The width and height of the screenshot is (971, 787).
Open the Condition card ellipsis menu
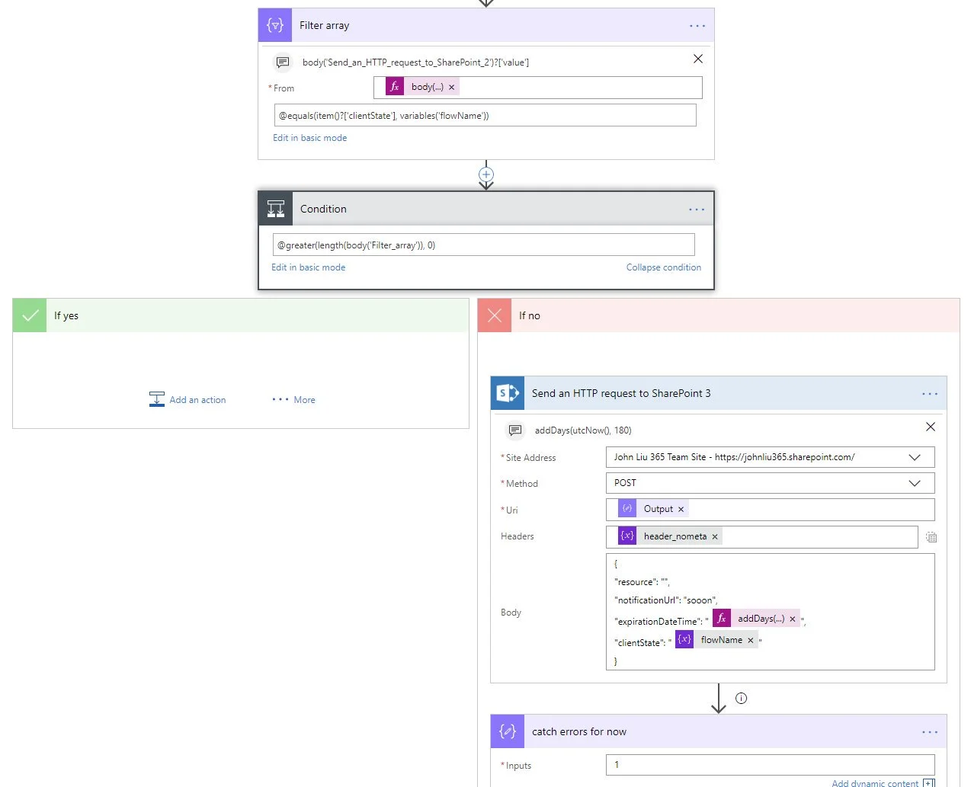click(x=696, y=210)
